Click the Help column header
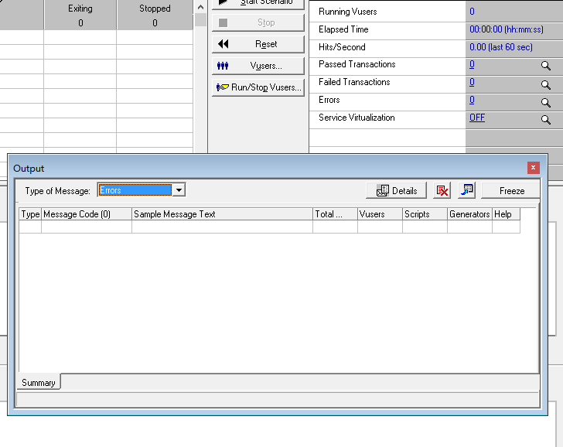The image size is (563, 447). 506,214
